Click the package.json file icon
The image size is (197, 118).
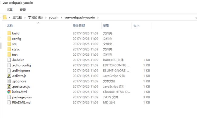[9, 97]
